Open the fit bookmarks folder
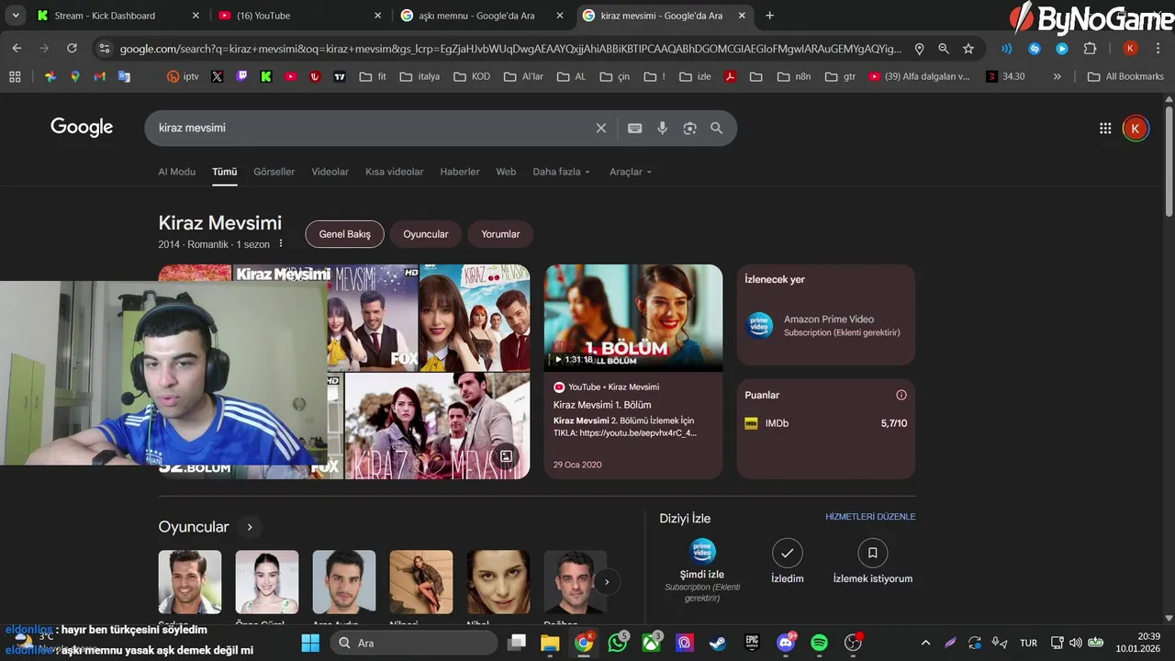1175x661 pixels. [373, 76]
